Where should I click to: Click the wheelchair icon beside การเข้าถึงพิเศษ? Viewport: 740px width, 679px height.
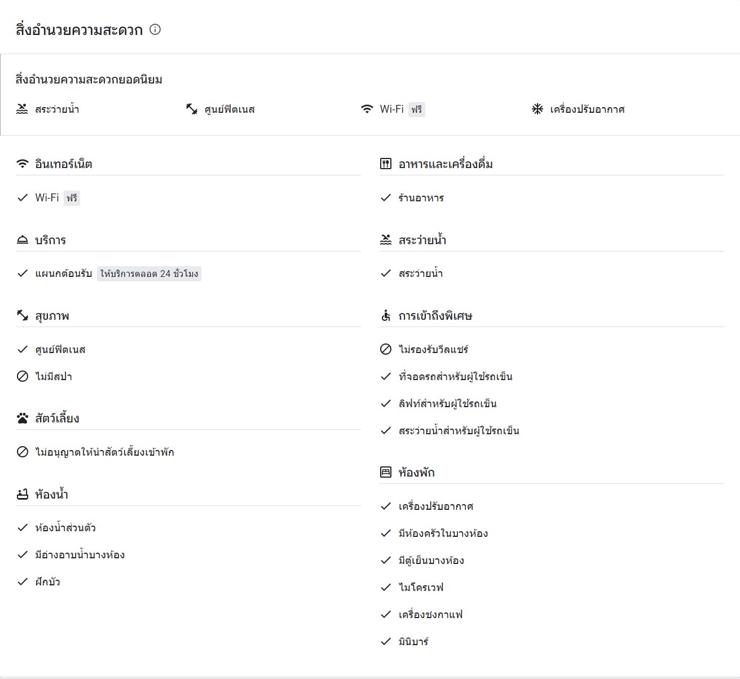(386, 316)
